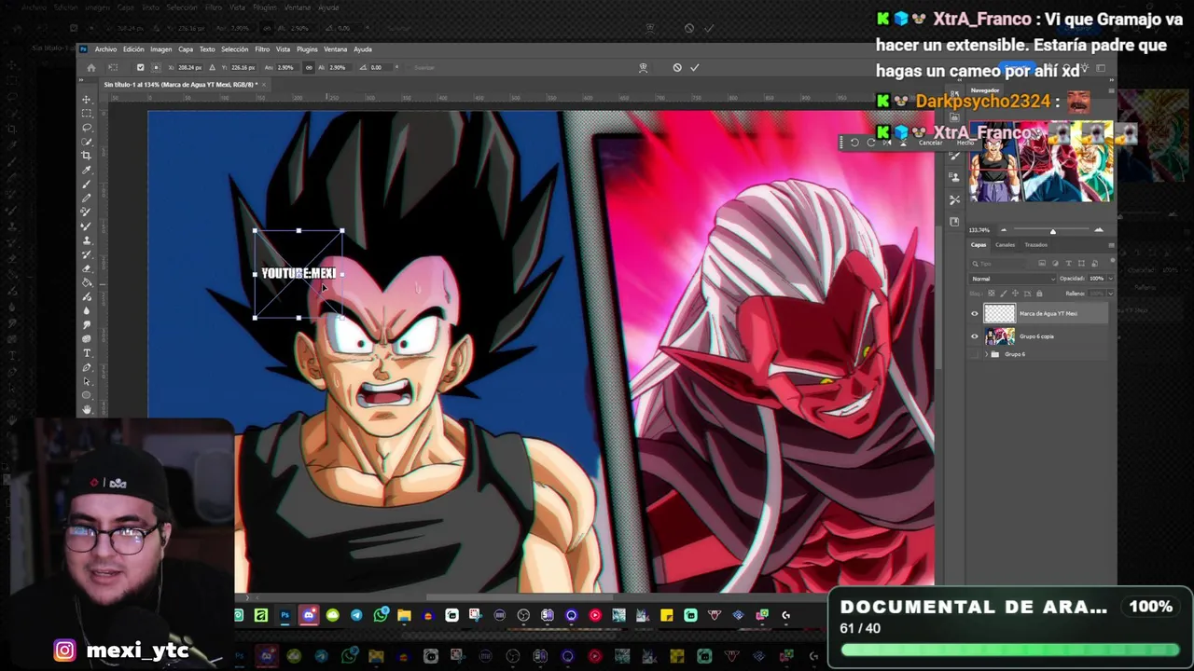Image resolution: width=1194 pixels, height=671 pixels.
Task: Select the Paint Bucket tool
Action: point(87,282)
